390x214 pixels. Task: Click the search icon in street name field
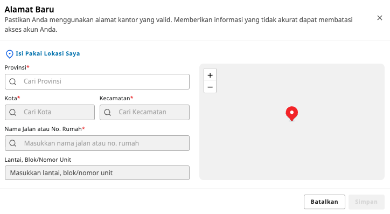point(13,143)
